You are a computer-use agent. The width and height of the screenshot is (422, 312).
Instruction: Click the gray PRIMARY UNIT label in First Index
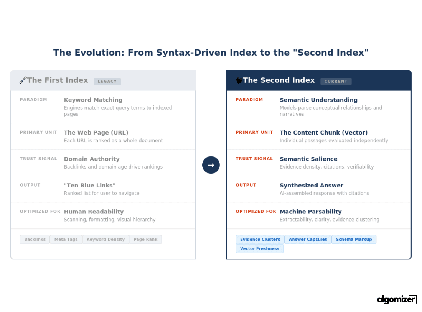(x=38, y=132)
